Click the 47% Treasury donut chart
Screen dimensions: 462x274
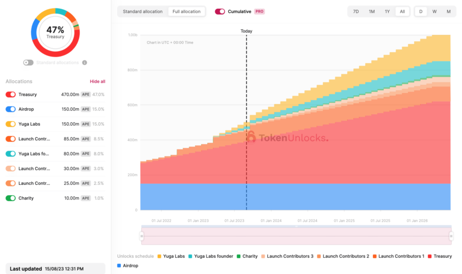click(x=55, y=33)
